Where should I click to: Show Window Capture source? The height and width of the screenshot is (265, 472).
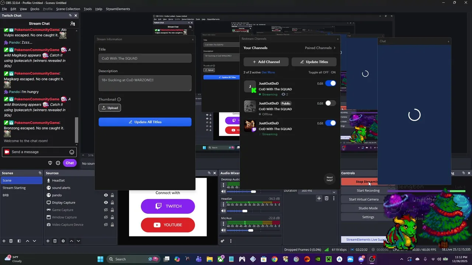point(106,217)
